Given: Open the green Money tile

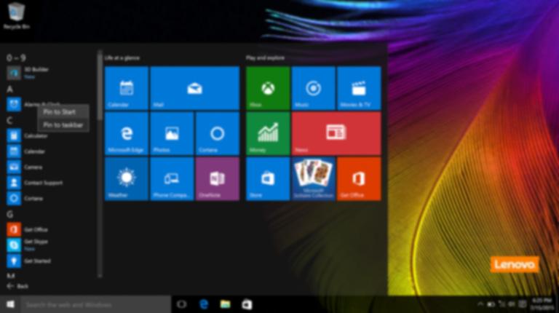Looking at the screenshot, I should tap(268, 133).
